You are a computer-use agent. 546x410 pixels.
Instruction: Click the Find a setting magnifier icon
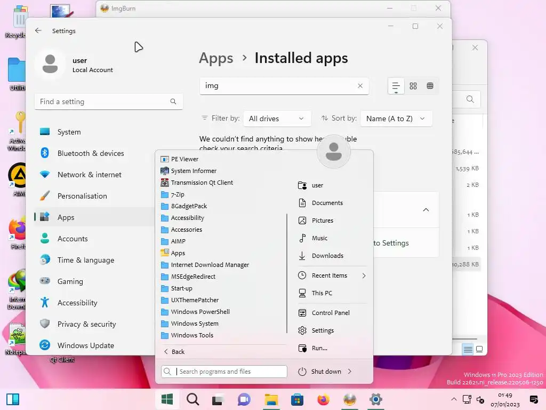pos(173,101)
